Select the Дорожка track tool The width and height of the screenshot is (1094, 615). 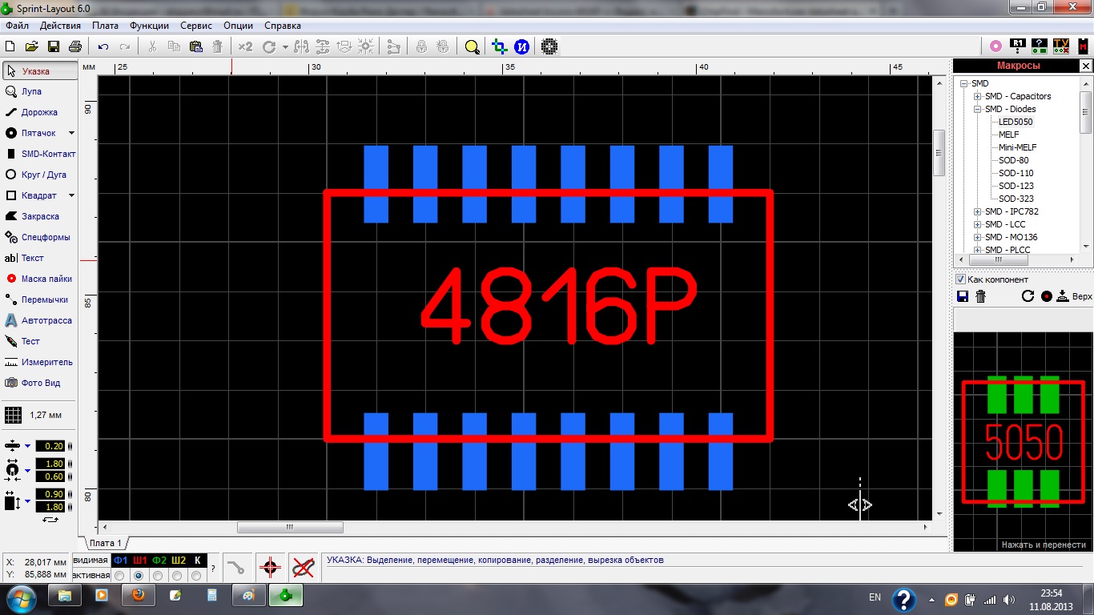click(x=38, y=112)
